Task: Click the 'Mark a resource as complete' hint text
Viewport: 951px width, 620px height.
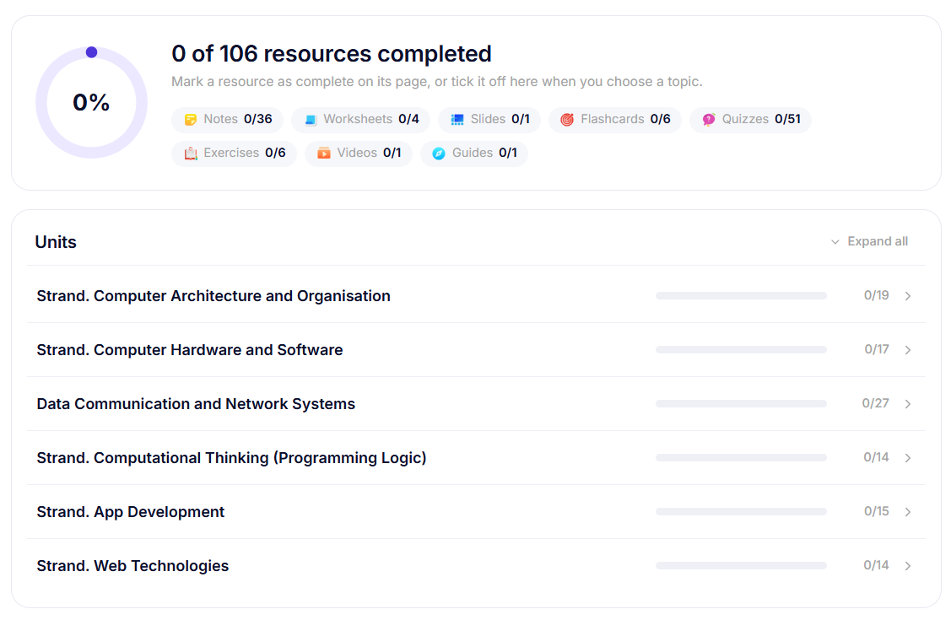Action: coord(437,81)
